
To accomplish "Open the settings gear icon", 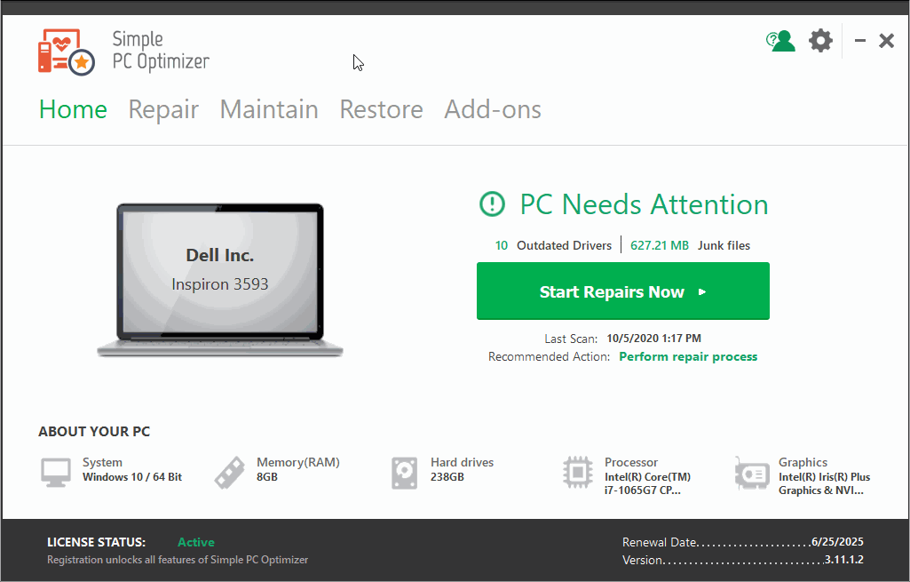I will click(x=820, y=40).
